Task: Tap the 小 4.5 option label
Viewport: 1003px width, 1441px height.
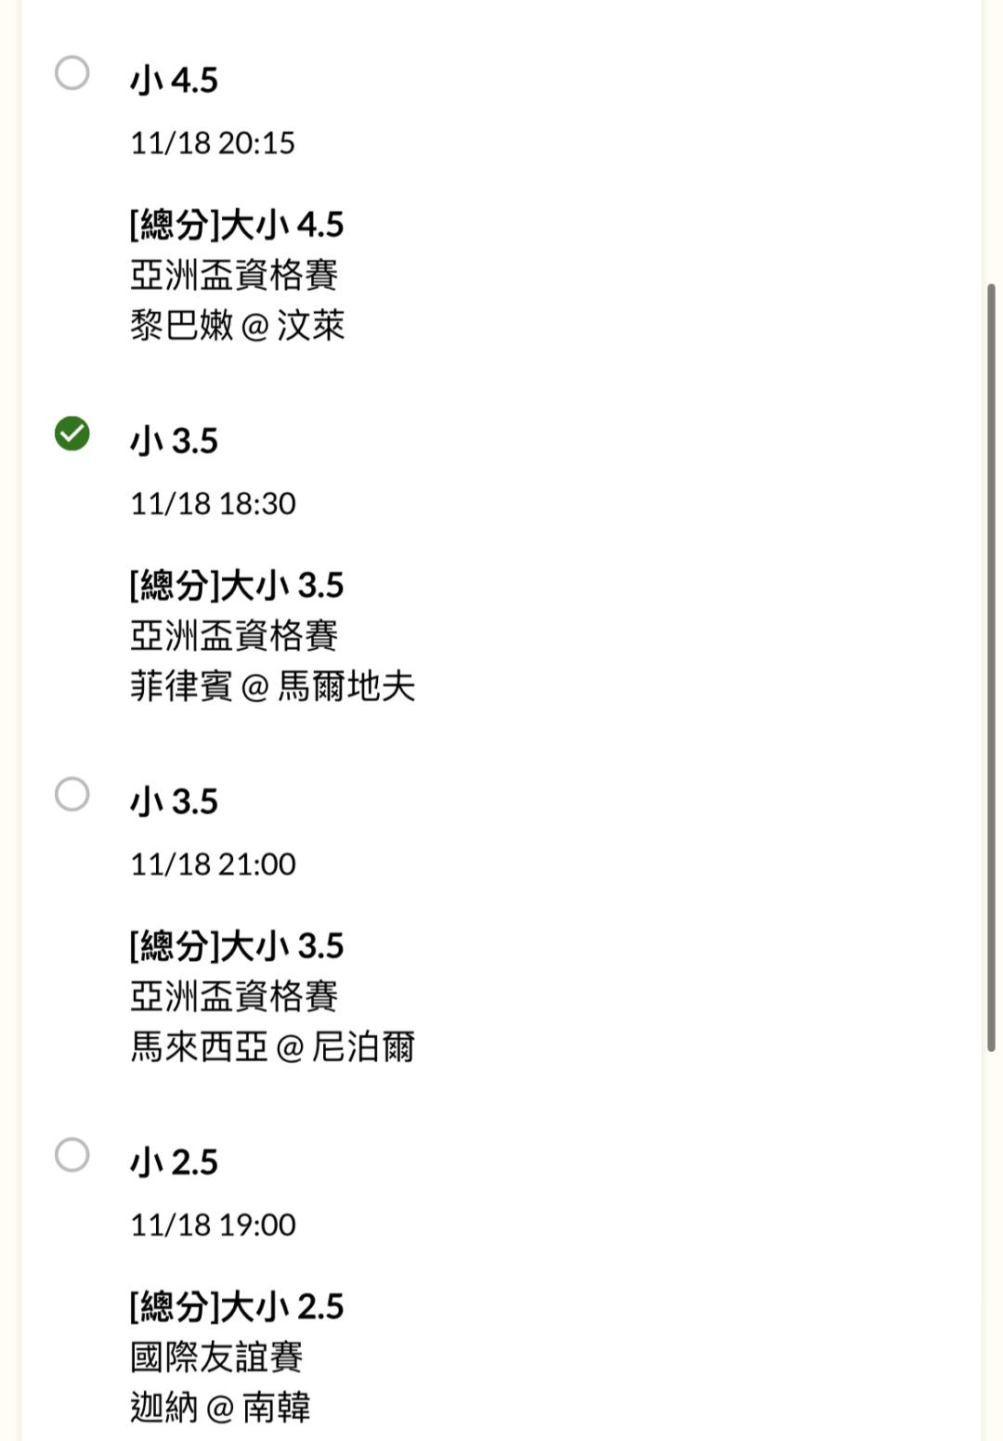Action: pyautogui.click(x=174, y=81)
